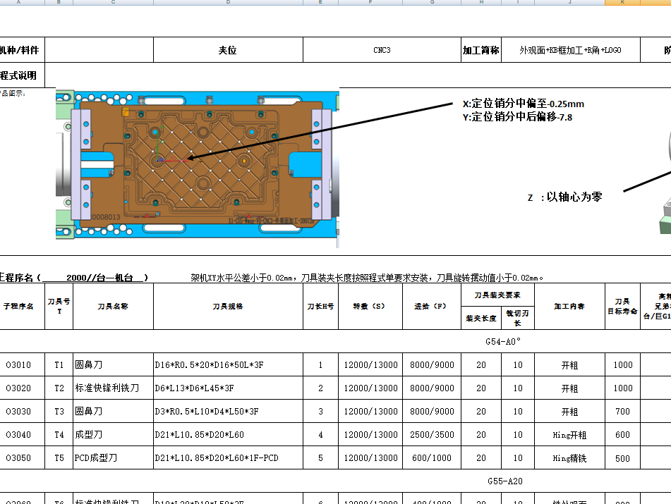Select the cell containing CNC3
Screen dimensions: 671x504
click(381, 49)
